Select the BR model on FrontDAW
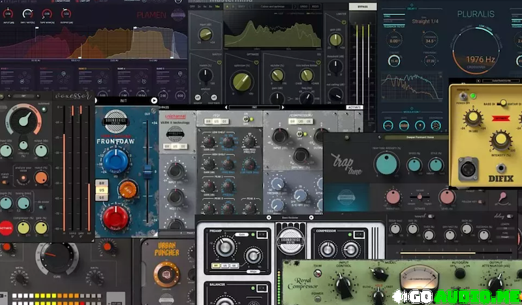The height and width of the screenshot is (305, 522). [x=102, y=183]
